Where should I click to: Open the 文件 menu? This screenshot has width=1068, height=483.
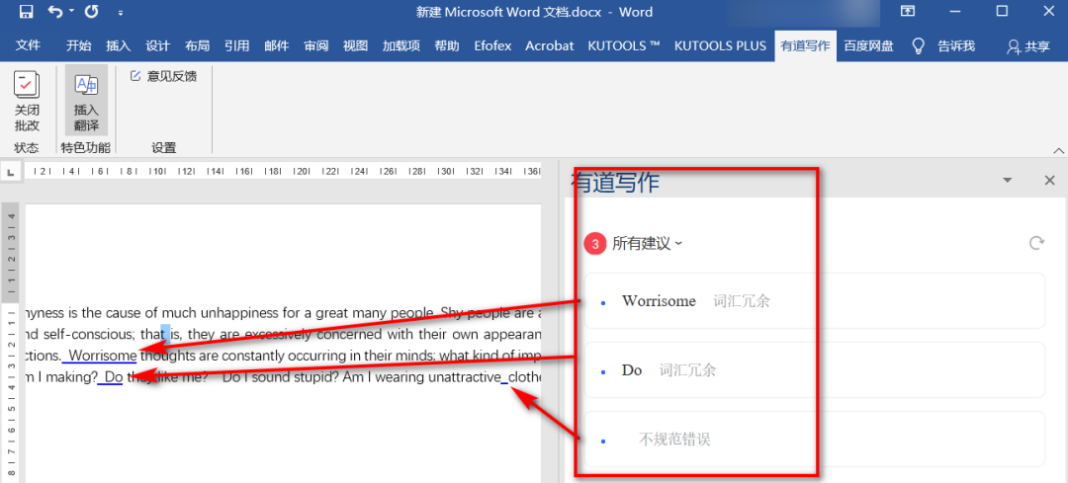coord(28,45)
